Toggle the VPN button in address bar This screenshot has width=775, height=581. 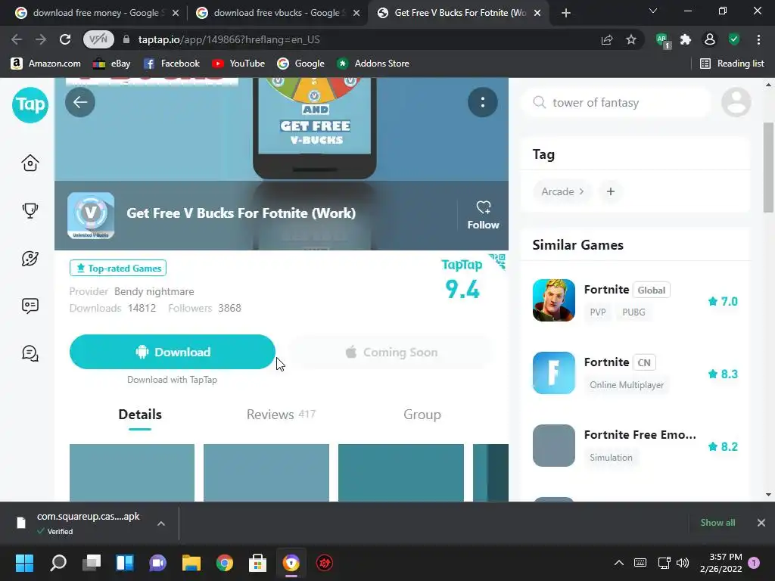(x=98, y=39)
